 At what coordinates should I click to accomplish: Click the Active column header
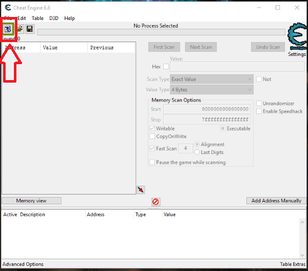click(x=10, y=215)
